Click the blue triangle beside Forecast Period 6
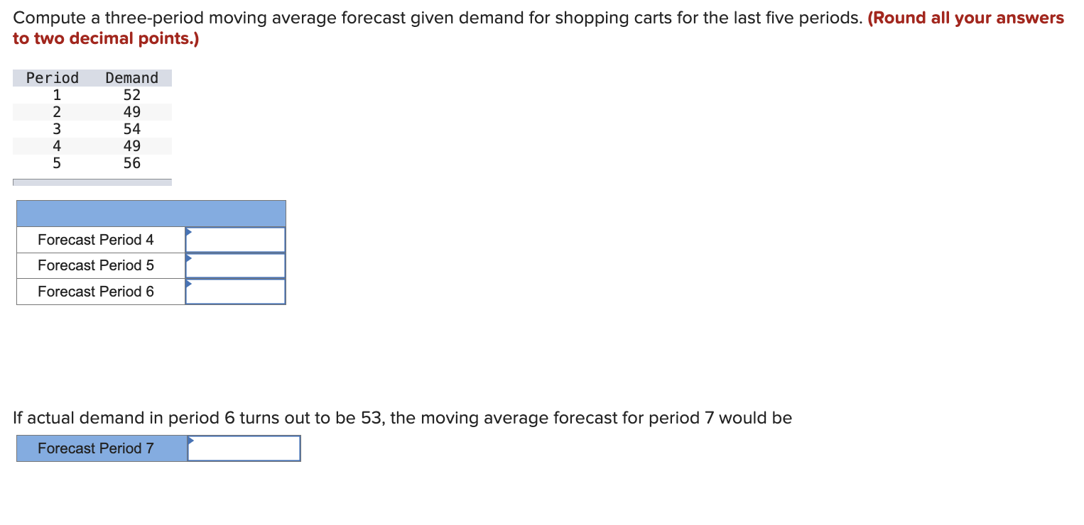Image resolution: width=1084 pixels, height=525 pixels. point(188,283)
